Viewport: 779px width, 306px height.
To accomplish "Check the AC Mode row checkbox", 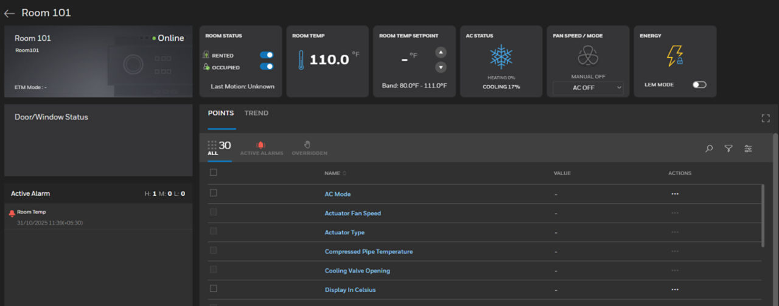I will [213, 193].
